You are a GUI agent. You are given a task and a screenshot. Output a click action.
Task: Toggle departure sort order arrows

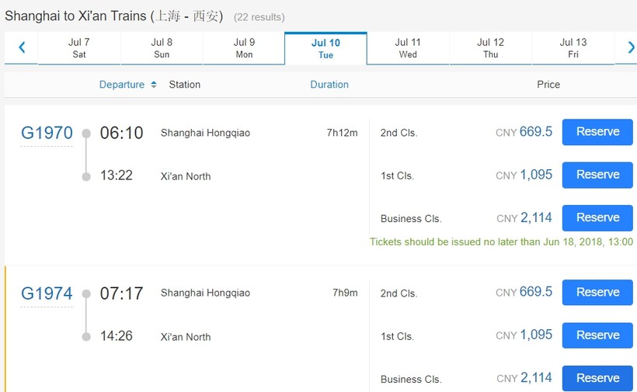(154, 85)
